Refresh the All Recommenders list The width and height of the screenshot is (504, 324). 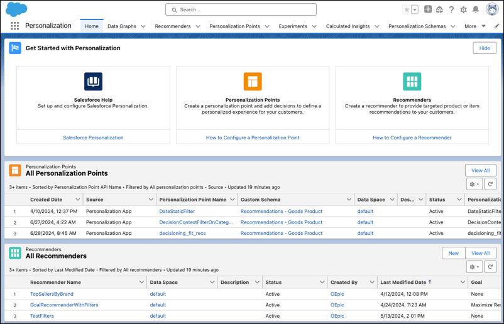coord(491,267)
